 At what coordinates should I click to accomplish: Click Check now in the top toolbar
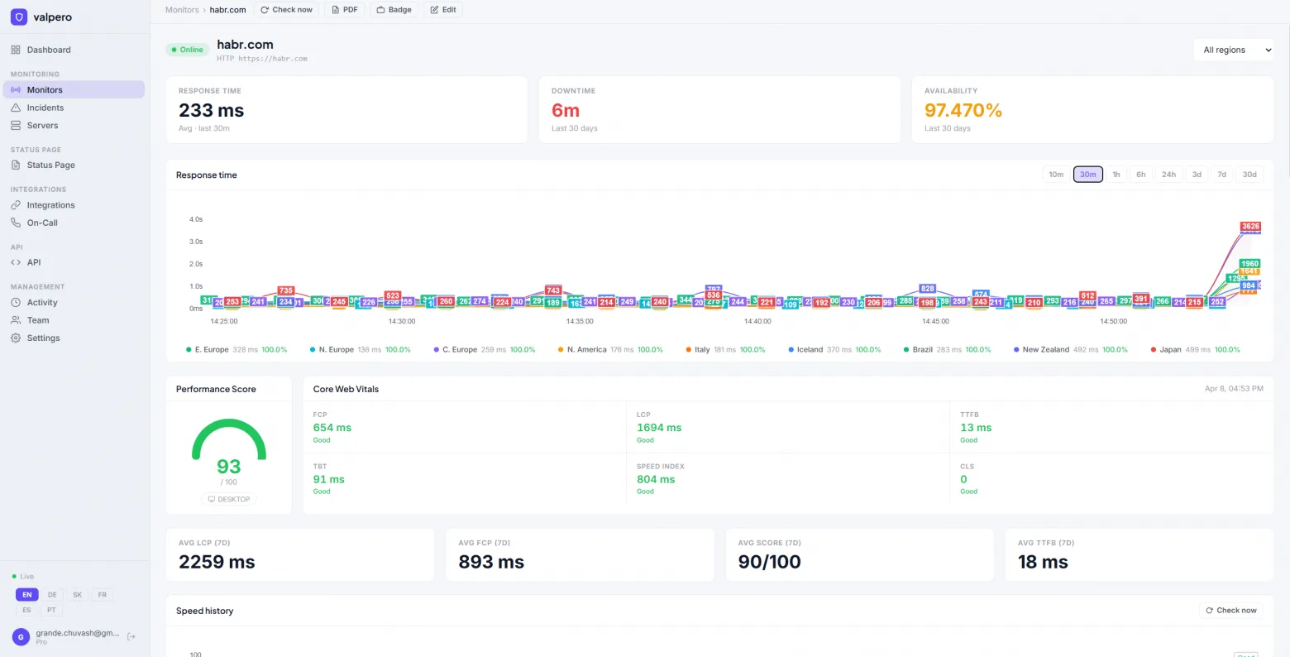(286, 10)
